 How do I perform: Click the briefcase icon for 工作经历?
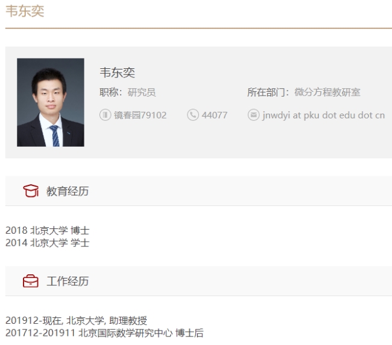[30, 281]
